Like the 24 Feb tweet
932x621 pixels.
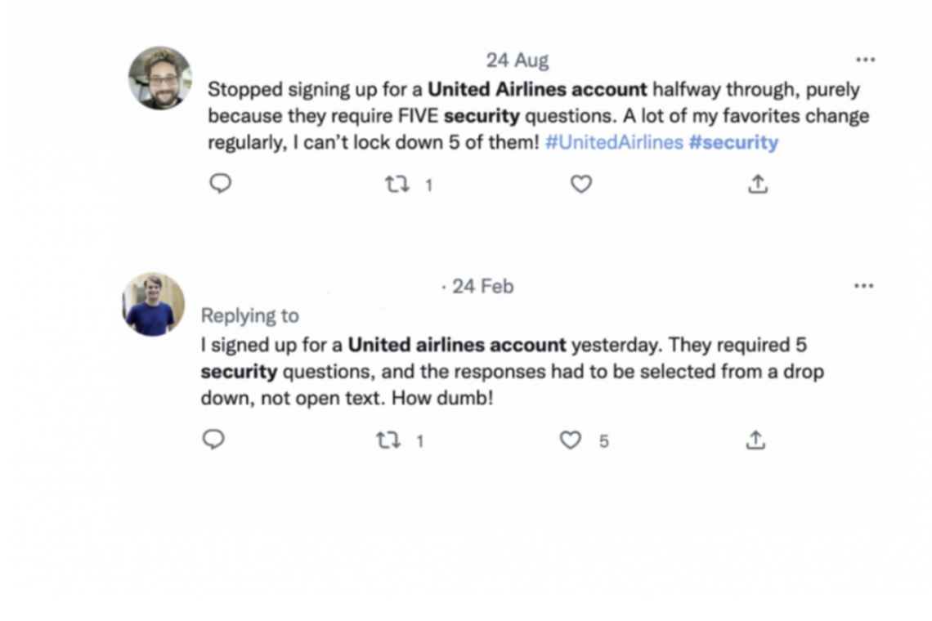coord(571,441)
